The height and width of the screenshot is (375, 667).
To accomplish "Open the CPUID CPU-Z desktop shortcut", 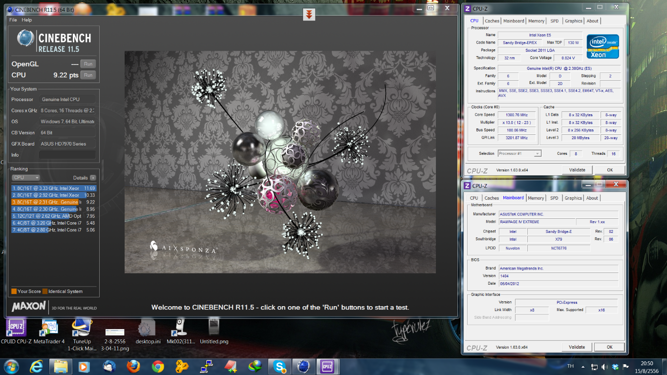I will [16, 328].
